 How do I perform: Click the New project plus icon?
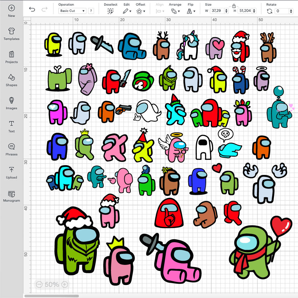point(11,8)
